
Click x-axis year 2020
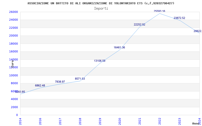(x=120, y=121)
